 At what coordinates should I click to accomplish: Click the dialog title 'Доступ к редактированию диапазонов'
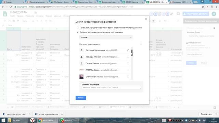(x=96, y=22)
